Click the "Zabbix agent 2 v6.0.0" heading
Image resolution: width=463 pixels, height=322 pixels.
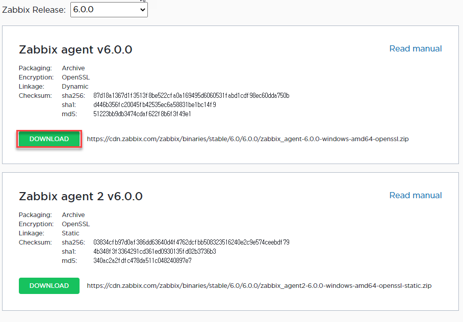pos(81,196)
